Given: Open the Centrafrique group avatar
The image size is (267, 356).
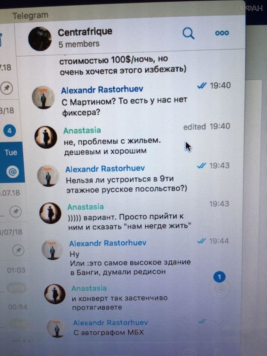Looking at the screenshot, I should coord(40,39).
